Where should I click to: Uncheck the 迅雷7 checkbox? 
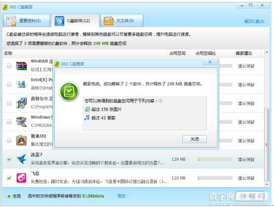tap(9, 159)
